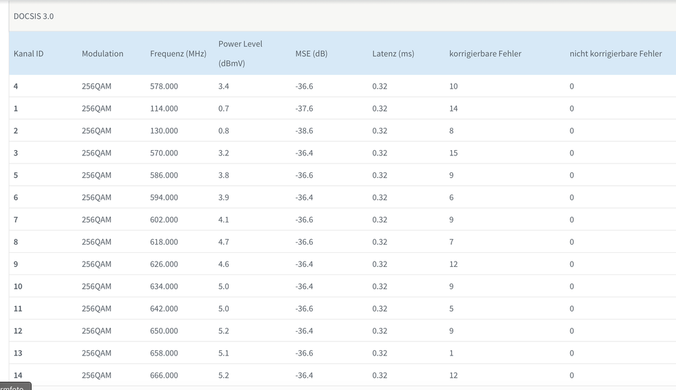Select the 618.000 frequency cell
Image resolution: width=676 pixels, height=390 pixels.
pos(164,242)
